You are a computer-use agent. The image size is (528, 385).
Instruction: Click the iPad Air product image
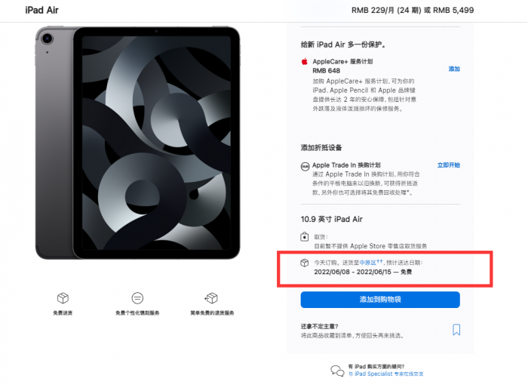pos(137,143)
